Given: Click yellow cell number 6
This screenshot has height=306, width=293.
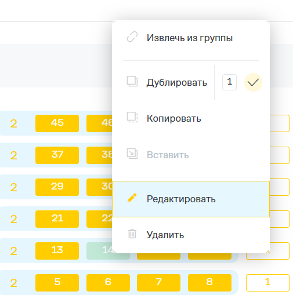Looking at the screenshot, I should click(x=108, y=283).
